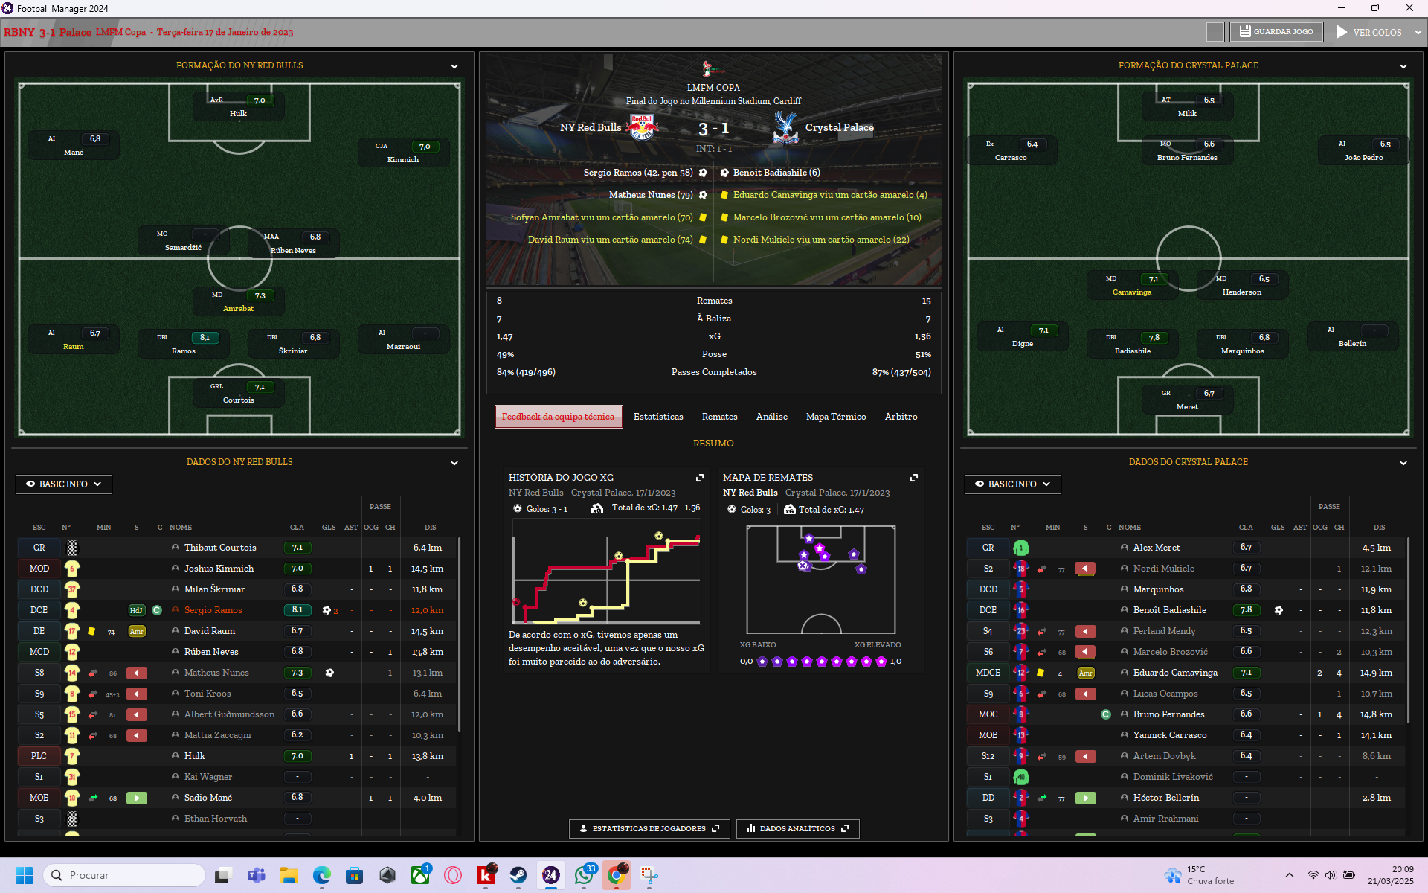Click Matheus Nunes red substitution arrow icon
This screenshot has height=893, width=1428.
tap(137, 673)
